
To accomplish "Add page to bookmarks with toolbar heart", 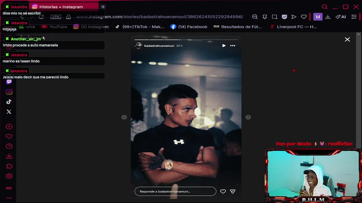I will 304,17.
